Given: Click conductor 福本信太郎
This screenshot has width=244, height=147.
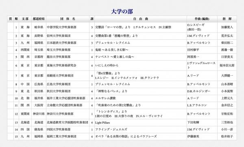Looking at the screenshot, I should (227, 66).
